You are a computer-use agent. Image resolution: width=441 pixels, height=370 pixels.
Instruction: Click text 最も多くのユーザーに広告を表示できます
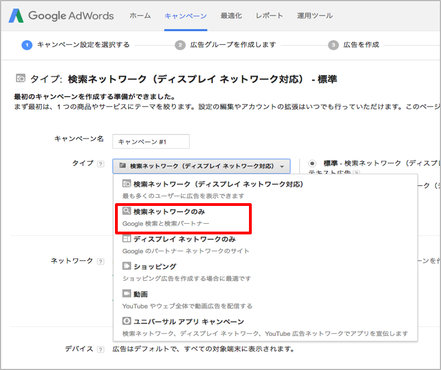click(183, 196)
